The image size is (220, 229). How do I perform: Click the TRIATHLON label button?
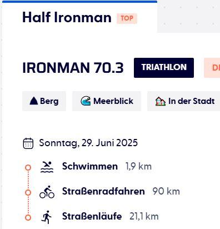point(164,68)
